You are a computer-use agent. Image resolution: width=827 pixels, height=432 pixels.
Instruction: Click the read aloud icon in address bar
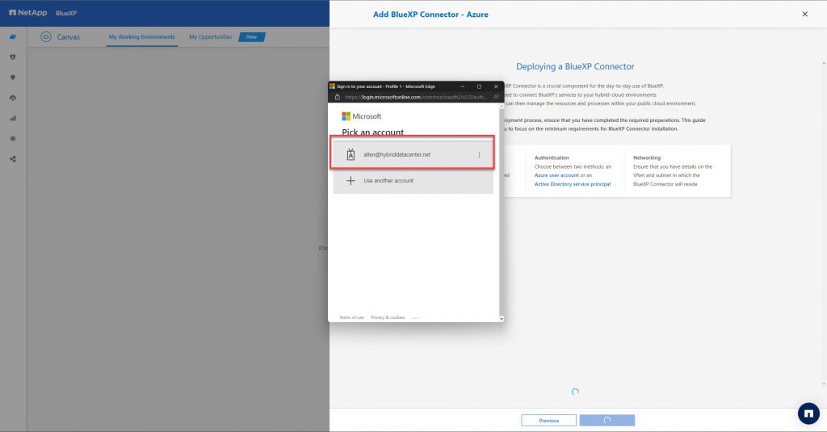point(497,97)
